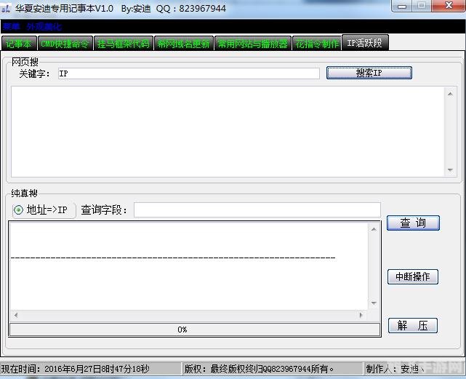466x379 pixels.
Task: Click the web search results scroll-up arrow
Action: (451, 92)
